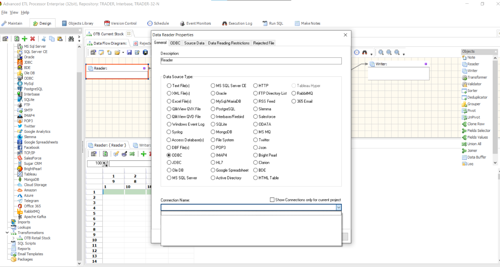Select the JDBC data source radio button
The height and width of the screenshot is (267, 500).
pos(174,163)
